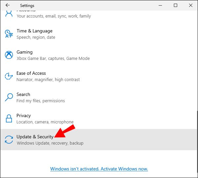
Task: Click the Search magnifier icon
Action: pyautogui.click(x=9, y=97)
